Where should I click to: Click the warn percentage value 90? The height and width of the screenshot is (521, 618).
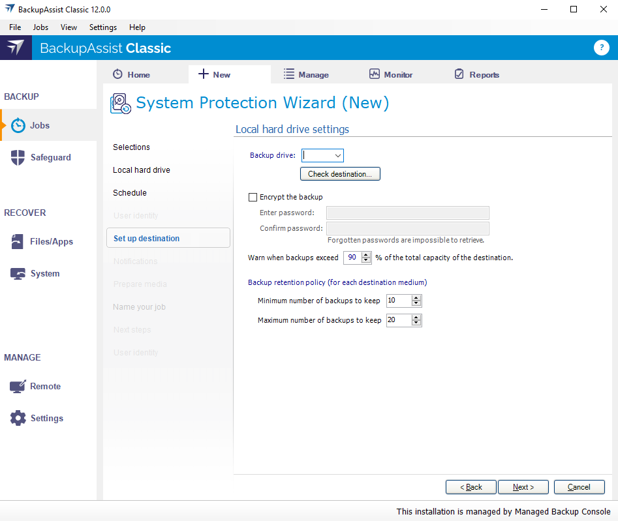tap(352, 258)
